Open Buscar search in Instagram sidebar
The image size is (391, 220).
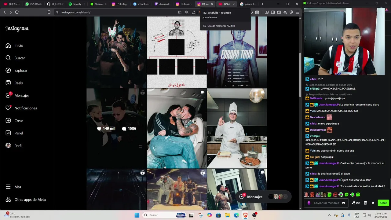15,58
